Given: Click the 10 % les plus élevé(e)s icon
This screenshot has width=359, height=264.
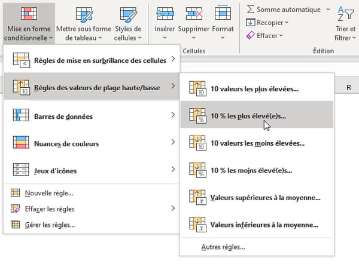Looking at the screenshot, I should coord(197,116).
